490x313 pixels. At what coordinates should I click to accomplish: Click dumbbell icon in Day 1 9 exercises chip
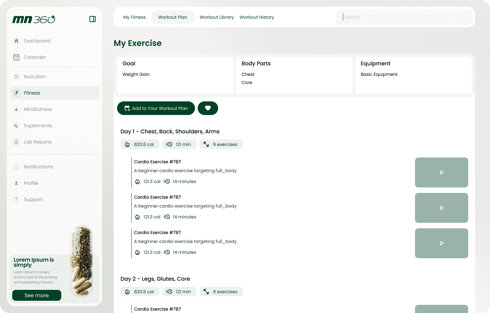pyautogui.click(x=206, y=144)
